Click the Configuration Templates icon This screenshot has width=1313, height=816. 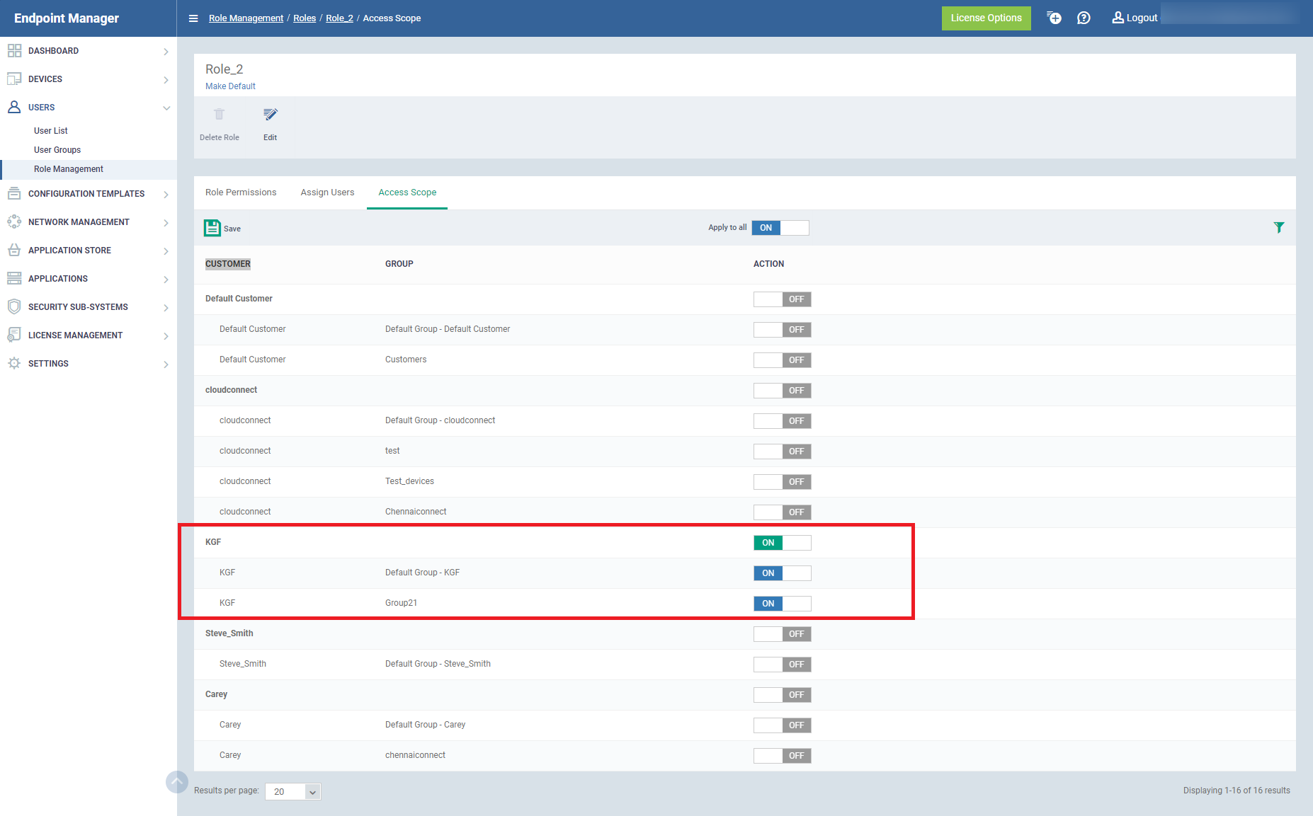tap(14, 193)
